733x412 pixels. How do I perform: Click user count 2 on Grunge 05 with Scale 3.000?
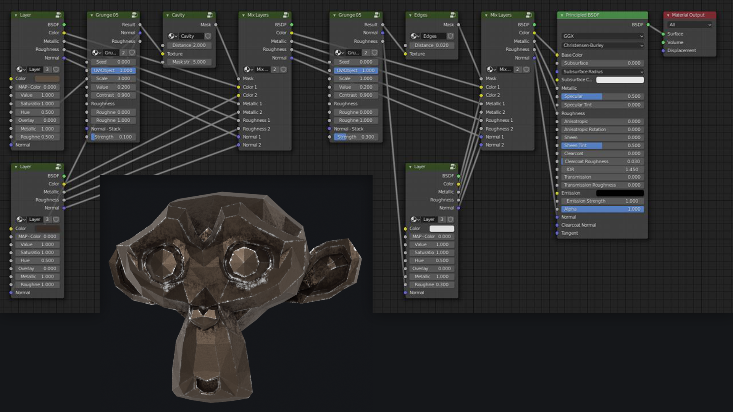pyautogui.click(x=123, y=53)
